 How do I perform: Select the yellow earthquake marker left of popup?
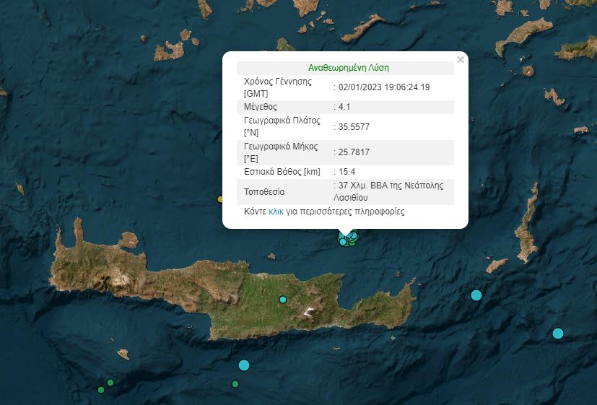221,199
